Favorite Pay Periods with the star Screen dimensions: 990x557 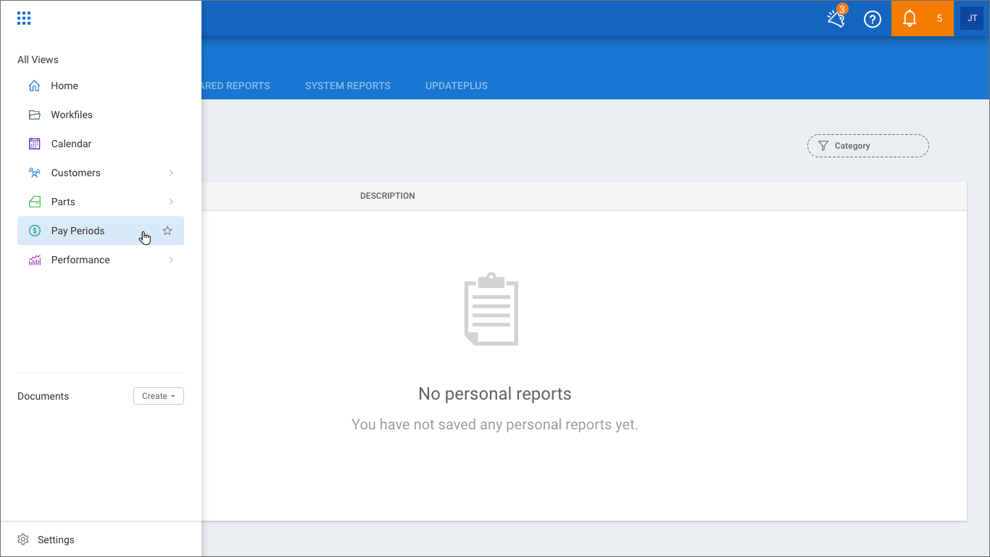click(x=167, y=231)
